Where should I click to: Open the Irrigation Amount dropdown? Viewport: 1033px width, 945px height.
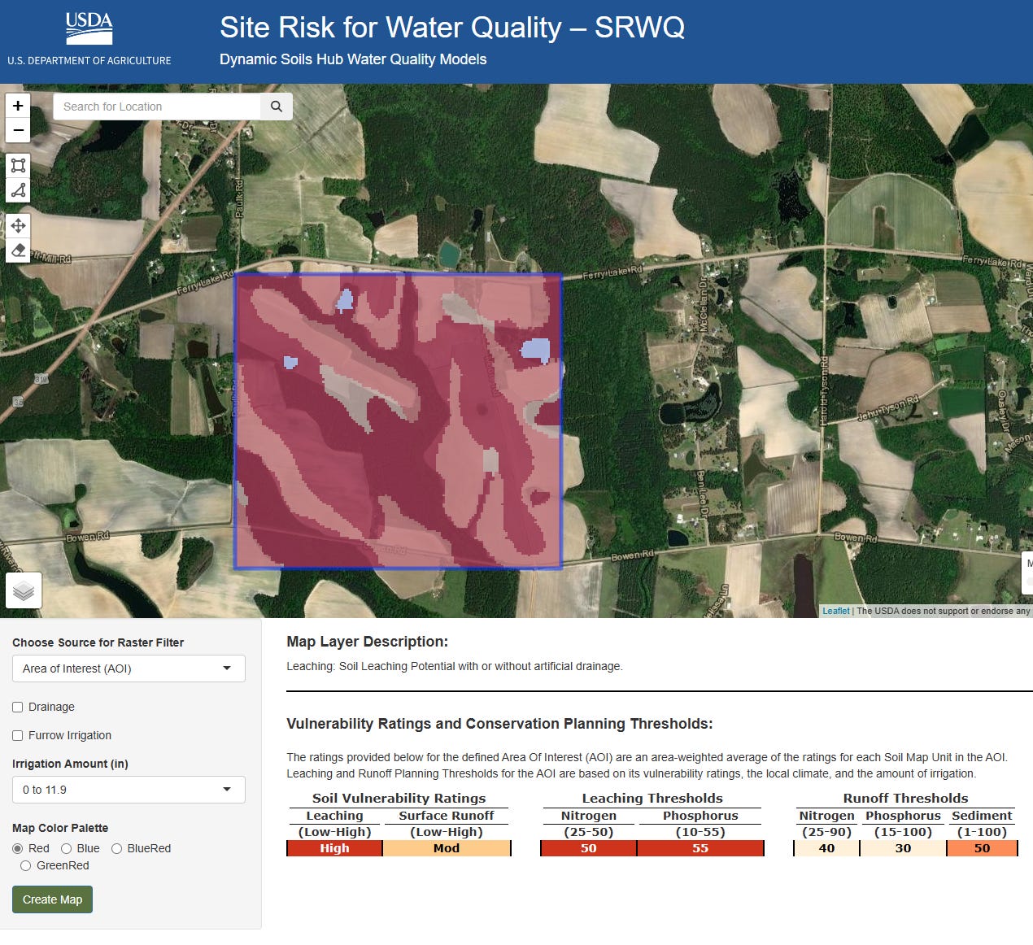(x=129, y=790)
